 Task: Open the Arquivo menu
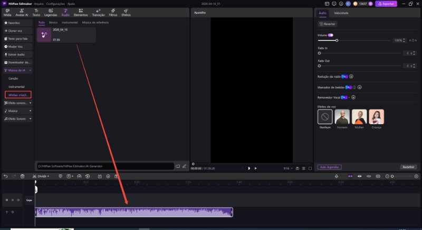[x=39, y=4]
